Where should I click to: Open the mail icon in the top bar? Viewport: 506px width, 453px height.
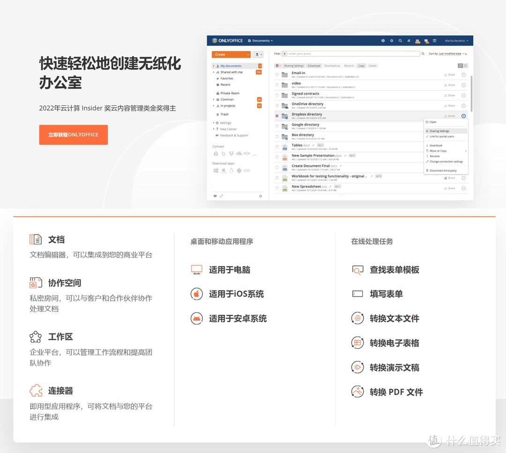click(417, 41)
